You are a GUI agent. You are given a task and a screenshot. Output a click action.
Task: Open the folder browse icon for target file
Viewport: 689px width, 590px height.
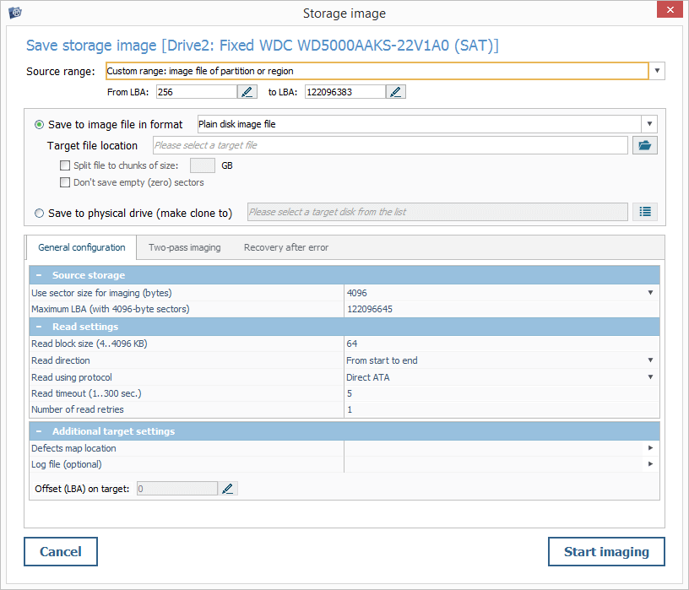(x=644, y=145)
